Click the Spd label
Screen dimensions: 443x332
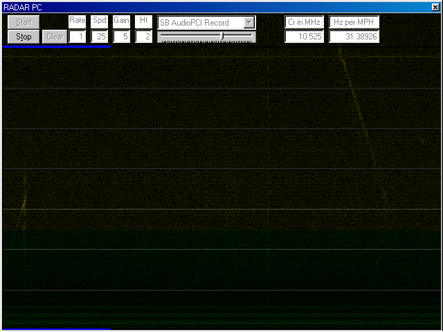click(x=99, y=20)
